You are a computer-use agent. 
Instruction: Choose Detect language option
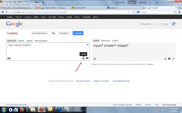(x=41, y=41)
